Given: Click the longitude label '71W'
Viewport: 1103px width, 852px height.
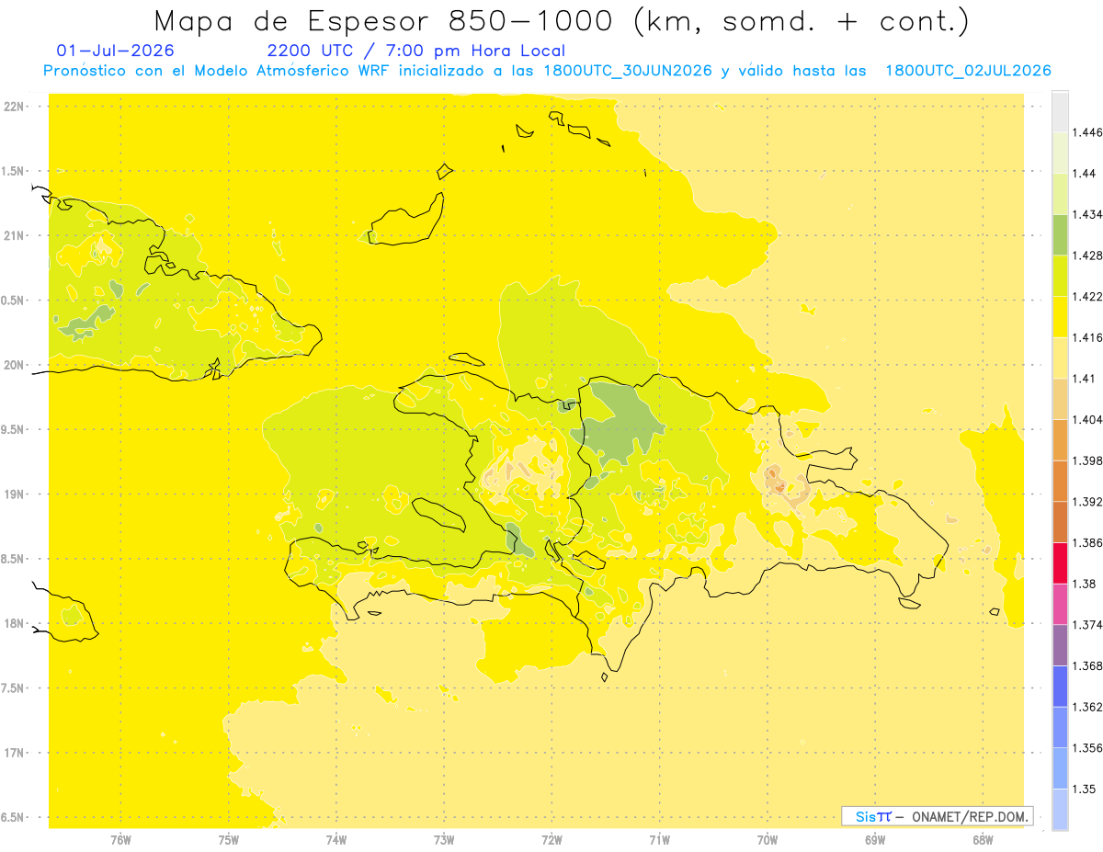Looking at the screenshot, I should [659, 840].
